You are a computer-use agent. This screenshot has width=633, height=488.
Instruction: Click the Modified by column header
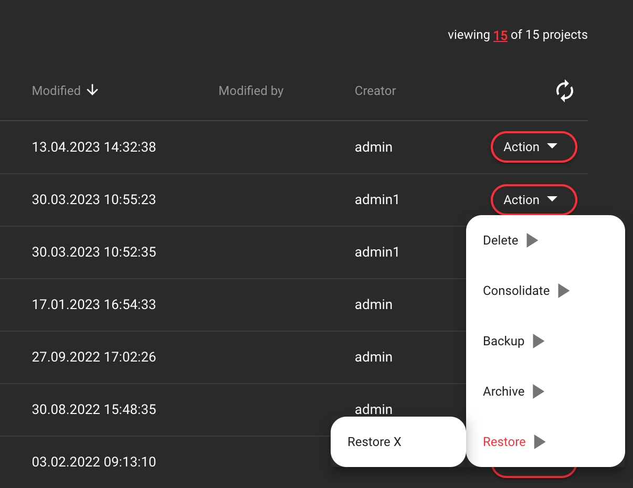tap(251, 91)
